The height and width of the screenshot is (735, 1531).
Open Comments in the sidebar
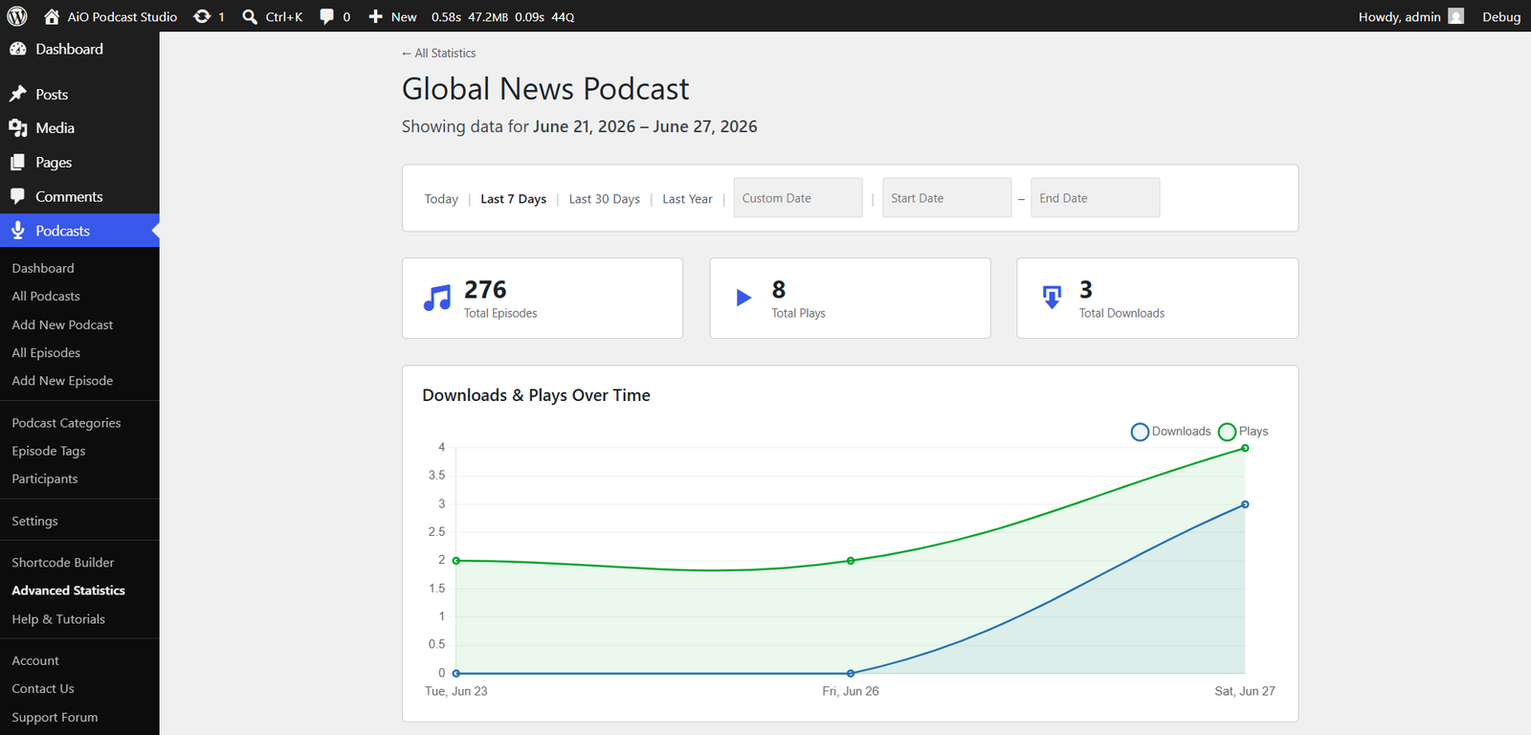tap(69, 196)
